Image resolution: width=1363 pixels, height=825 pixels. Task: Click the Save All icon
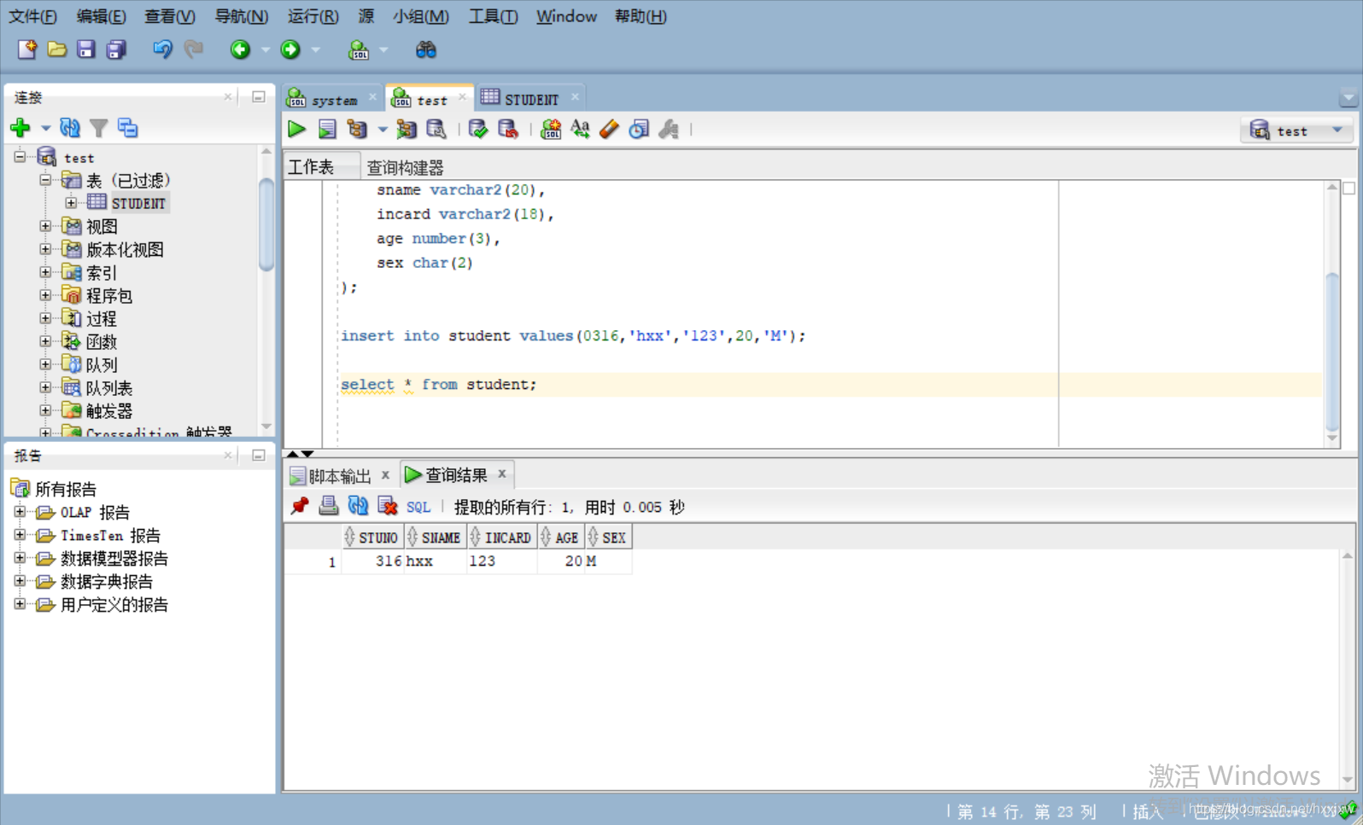[116, 49]
